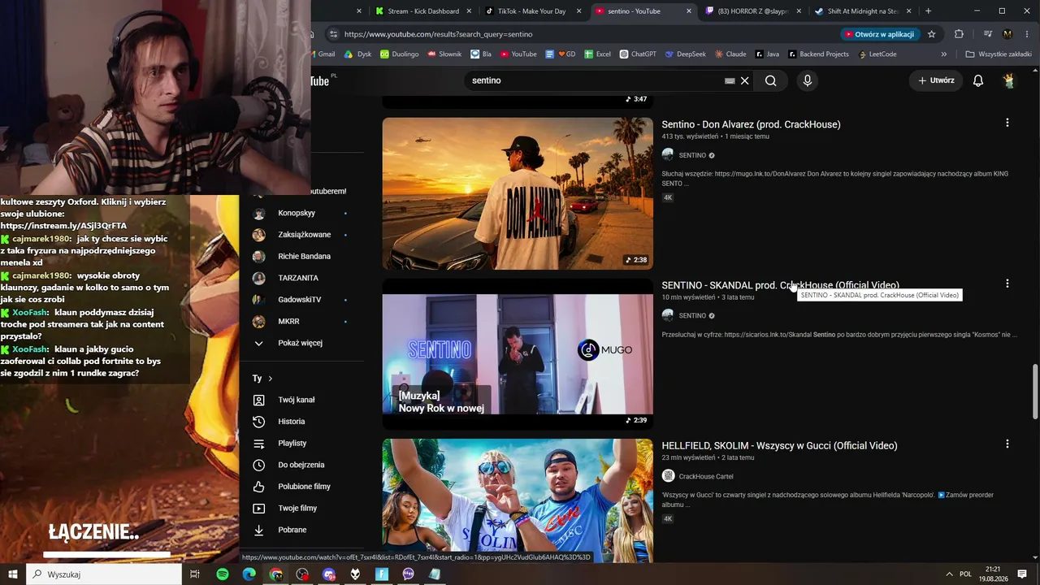This screenshot has width=1040, height=585.
Task: Launch Spotify from the taskbar
Action: click(223, 574)
